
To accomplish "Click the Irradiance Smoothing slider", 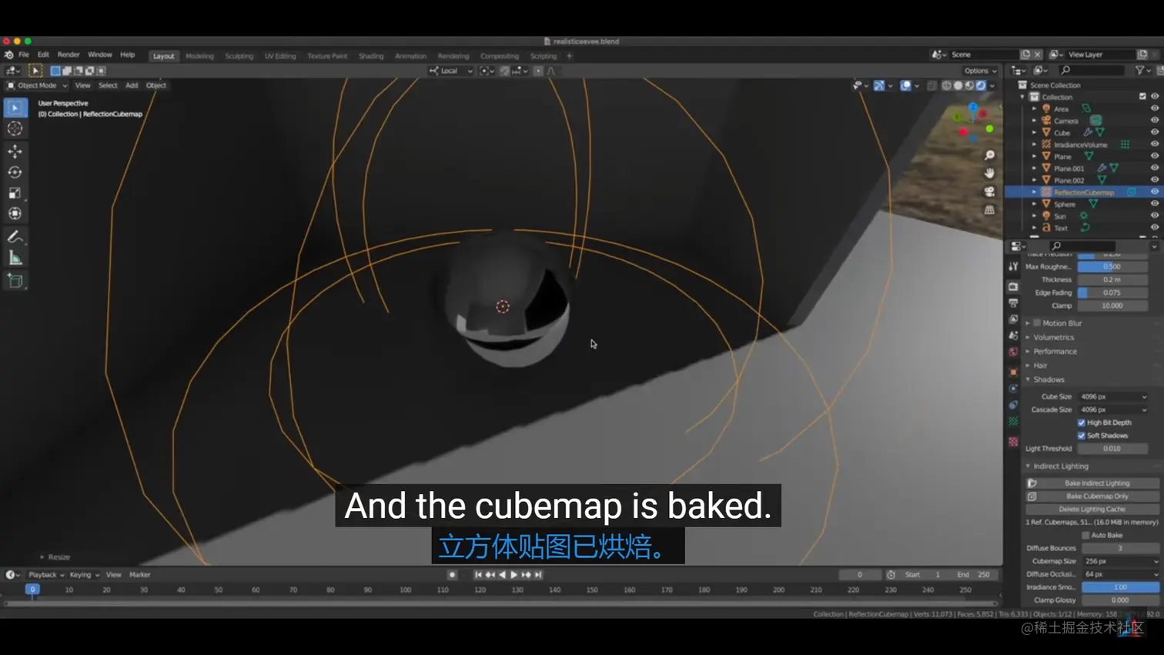I will tap(1119, 586).
